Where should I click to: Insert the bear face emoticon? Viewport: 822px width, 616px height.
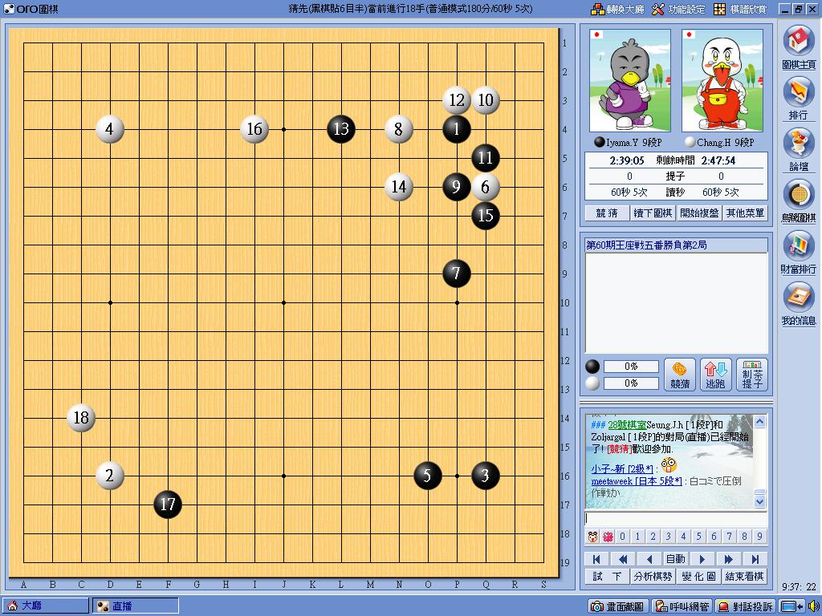tap(593, 537)
